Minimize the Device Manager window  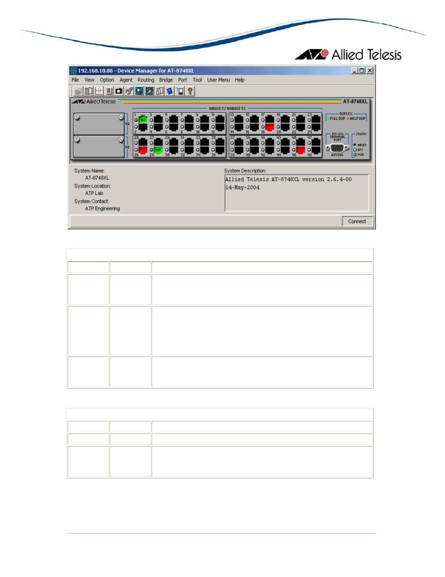pyautogui.click(x=355, y=71)
